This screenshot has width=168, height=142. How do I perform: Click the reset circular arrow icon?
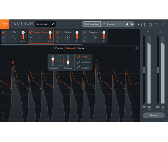click(137, 48)
